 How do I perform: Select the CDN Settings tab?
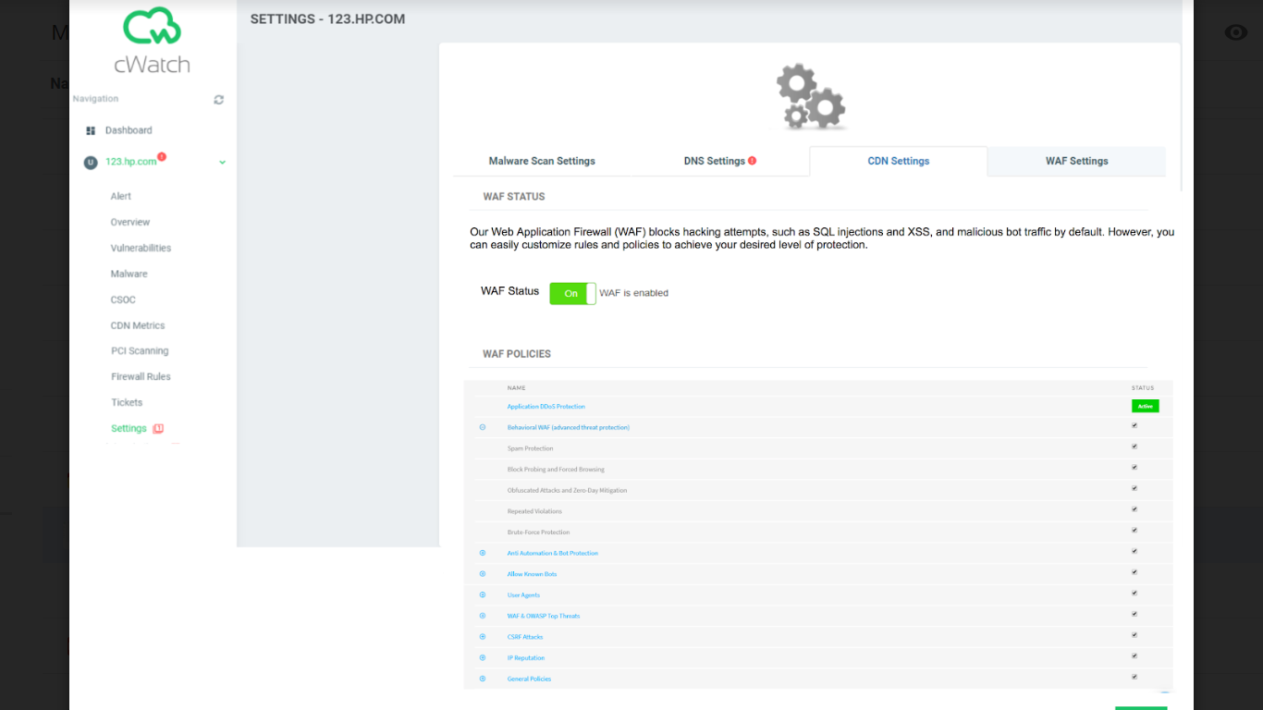[x=899, y=161]
